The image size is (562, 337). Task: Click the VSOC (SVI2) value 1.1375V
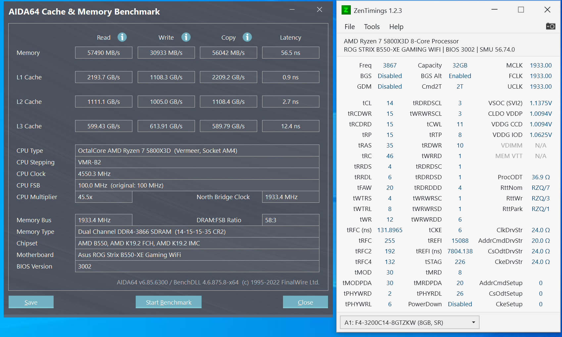(x=541, y=103)
